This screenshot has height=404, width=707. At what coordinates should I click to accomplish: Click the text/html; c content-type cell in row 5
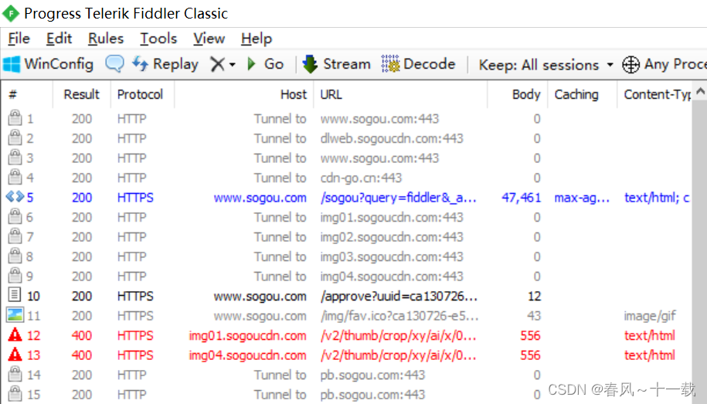[657, 198]
